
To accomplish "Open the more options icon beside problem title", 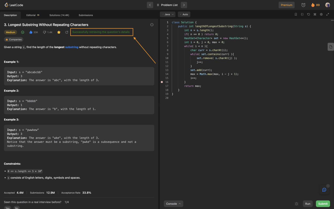I will [x=152, y=25].
